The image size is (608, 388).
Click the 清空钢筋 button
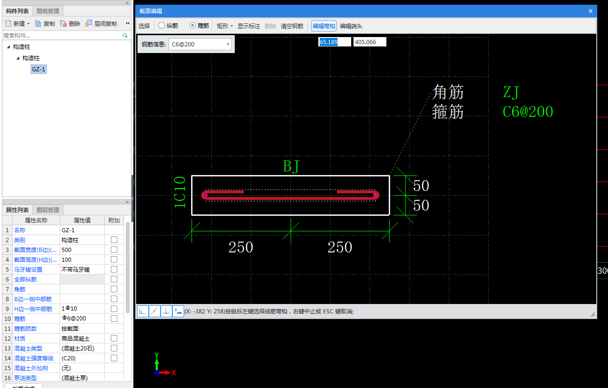tap(292, 26)
